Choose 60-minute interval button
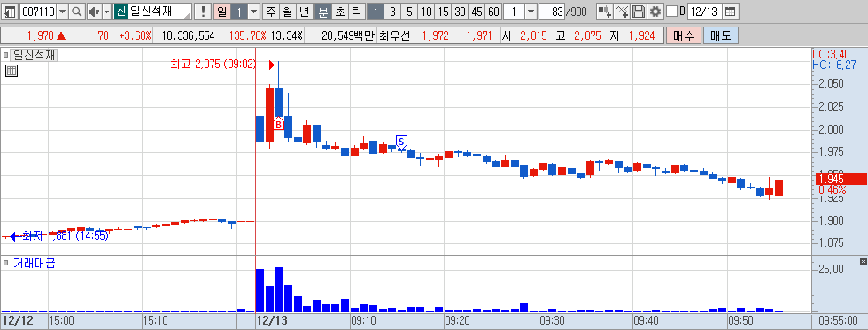 (493, 11)
